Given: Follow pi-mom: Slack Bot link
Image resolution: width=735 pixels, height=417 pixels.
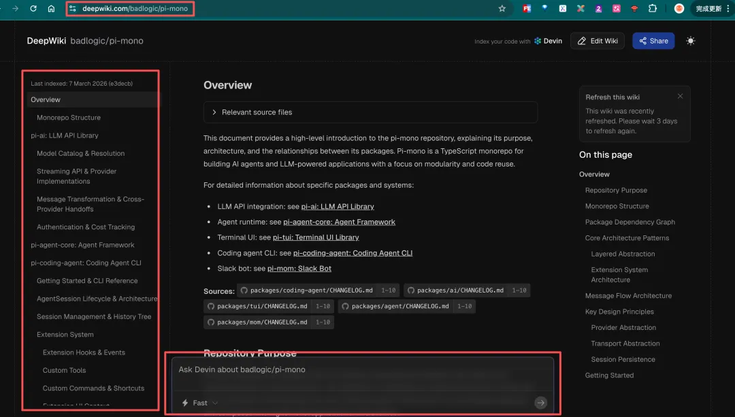Looking at the screenshot, I should (299, 268).
